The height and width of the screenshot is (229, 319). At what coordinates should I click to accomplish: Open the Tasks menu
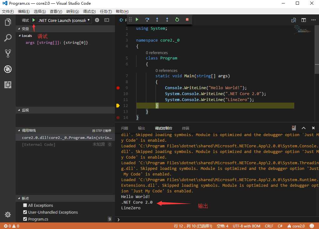pos(106,11)
